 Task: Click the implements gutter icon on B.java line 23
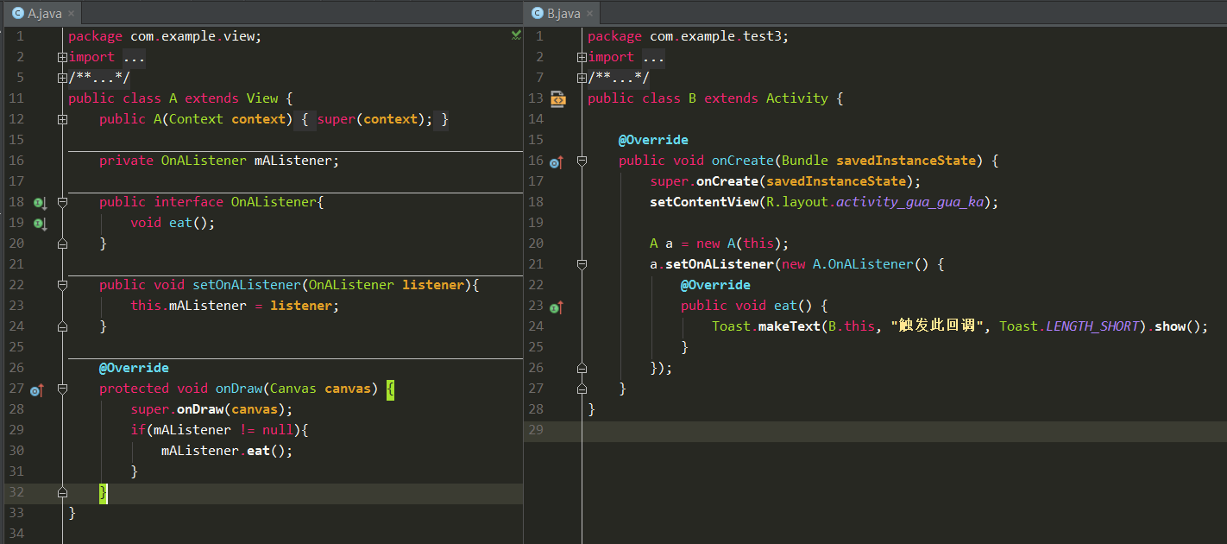click(x=556, y=307)
